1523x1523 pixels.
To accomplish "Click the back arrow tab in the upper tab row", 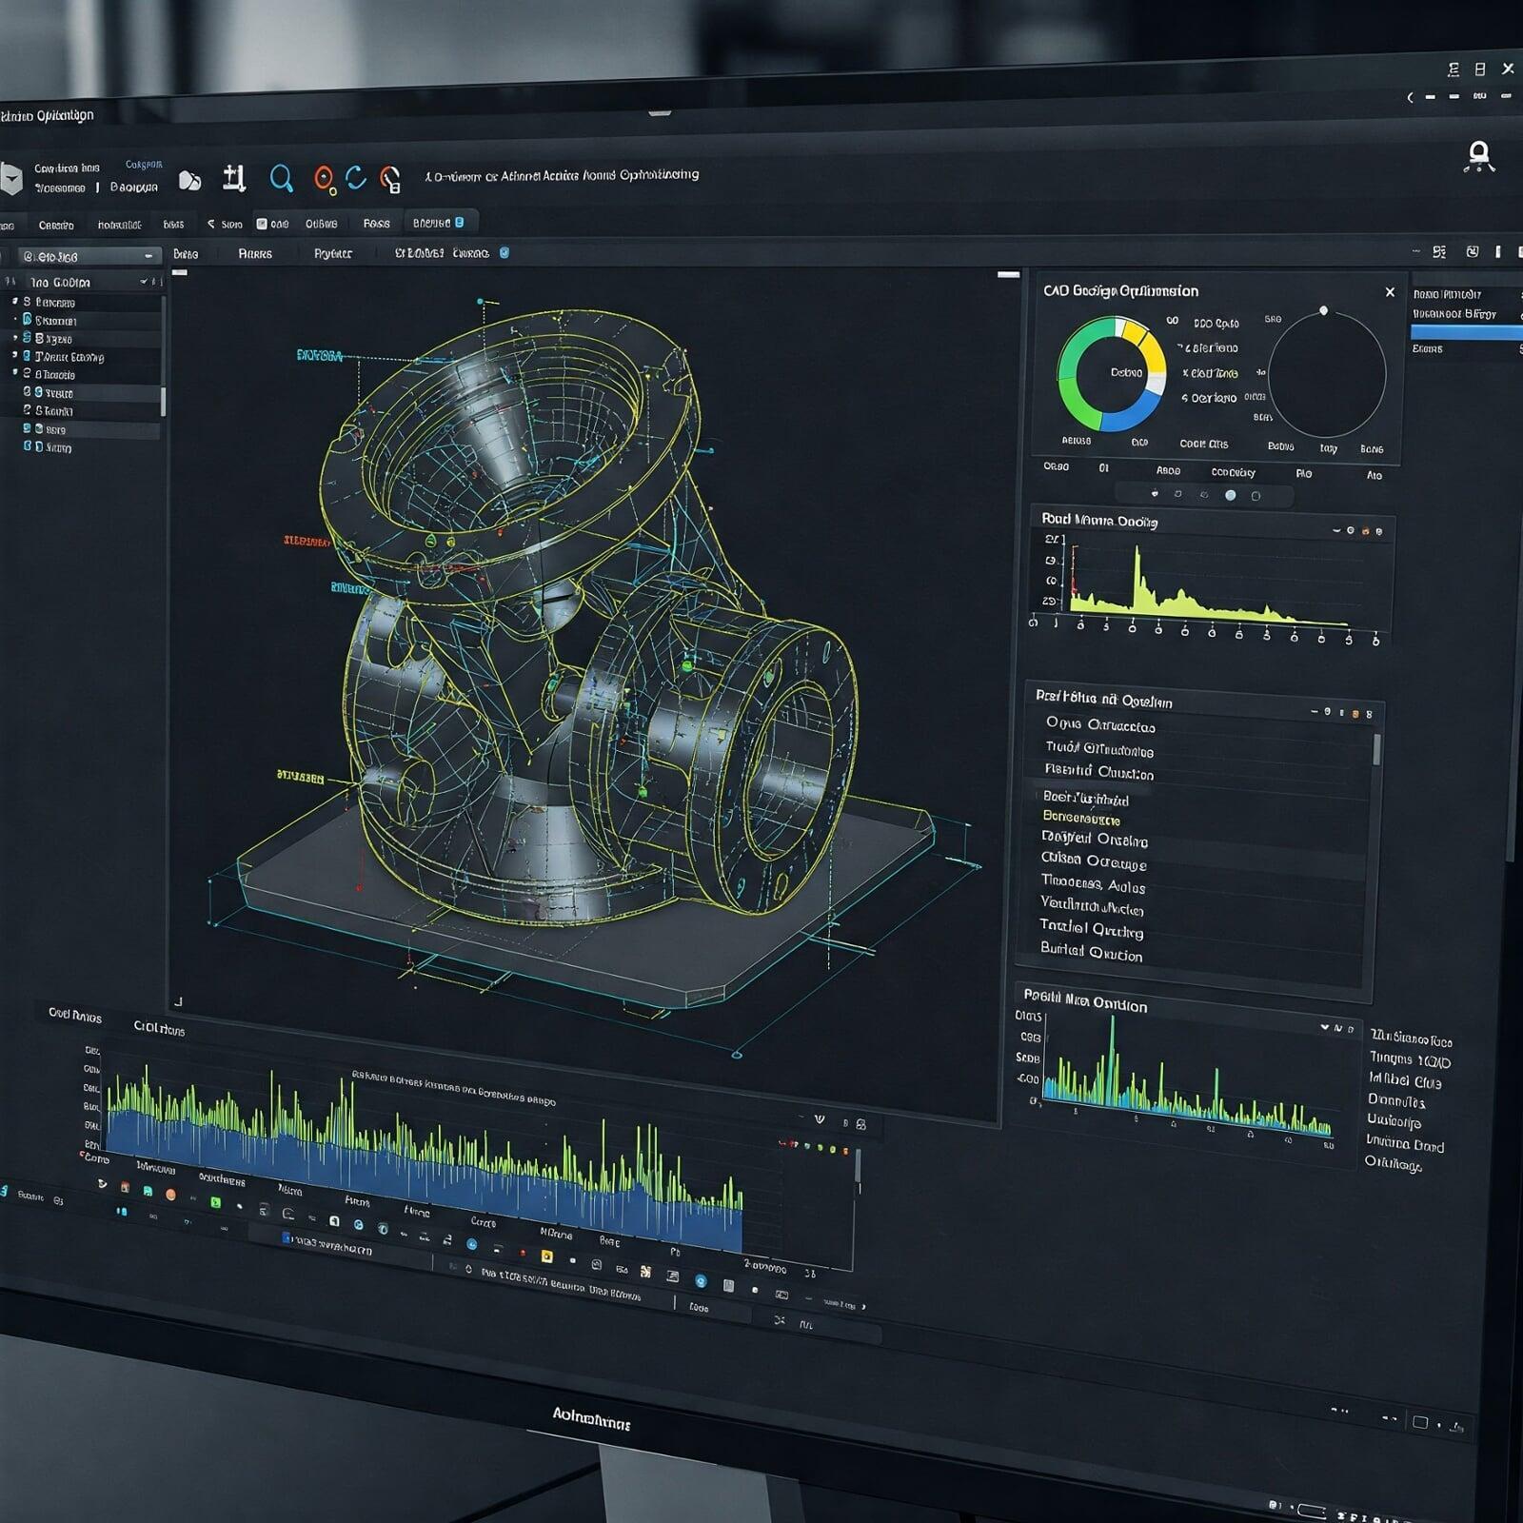I will tap(225, 225).
